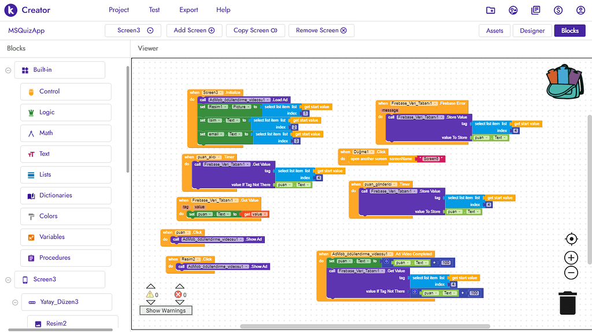Open the Export menu

coord(188,10)
